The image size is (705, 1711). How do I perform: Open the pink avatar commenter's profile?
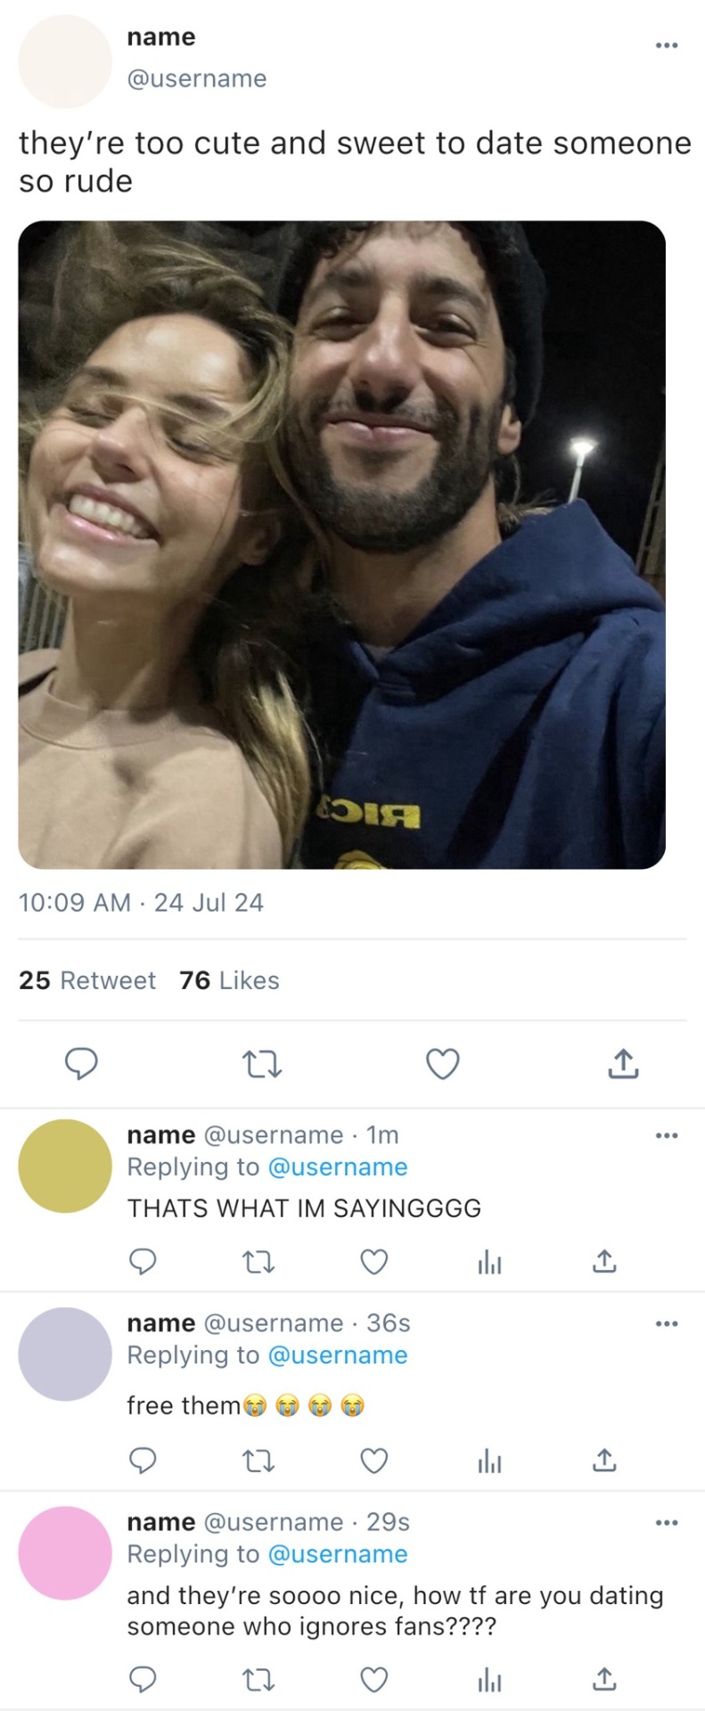point(65,1552)
